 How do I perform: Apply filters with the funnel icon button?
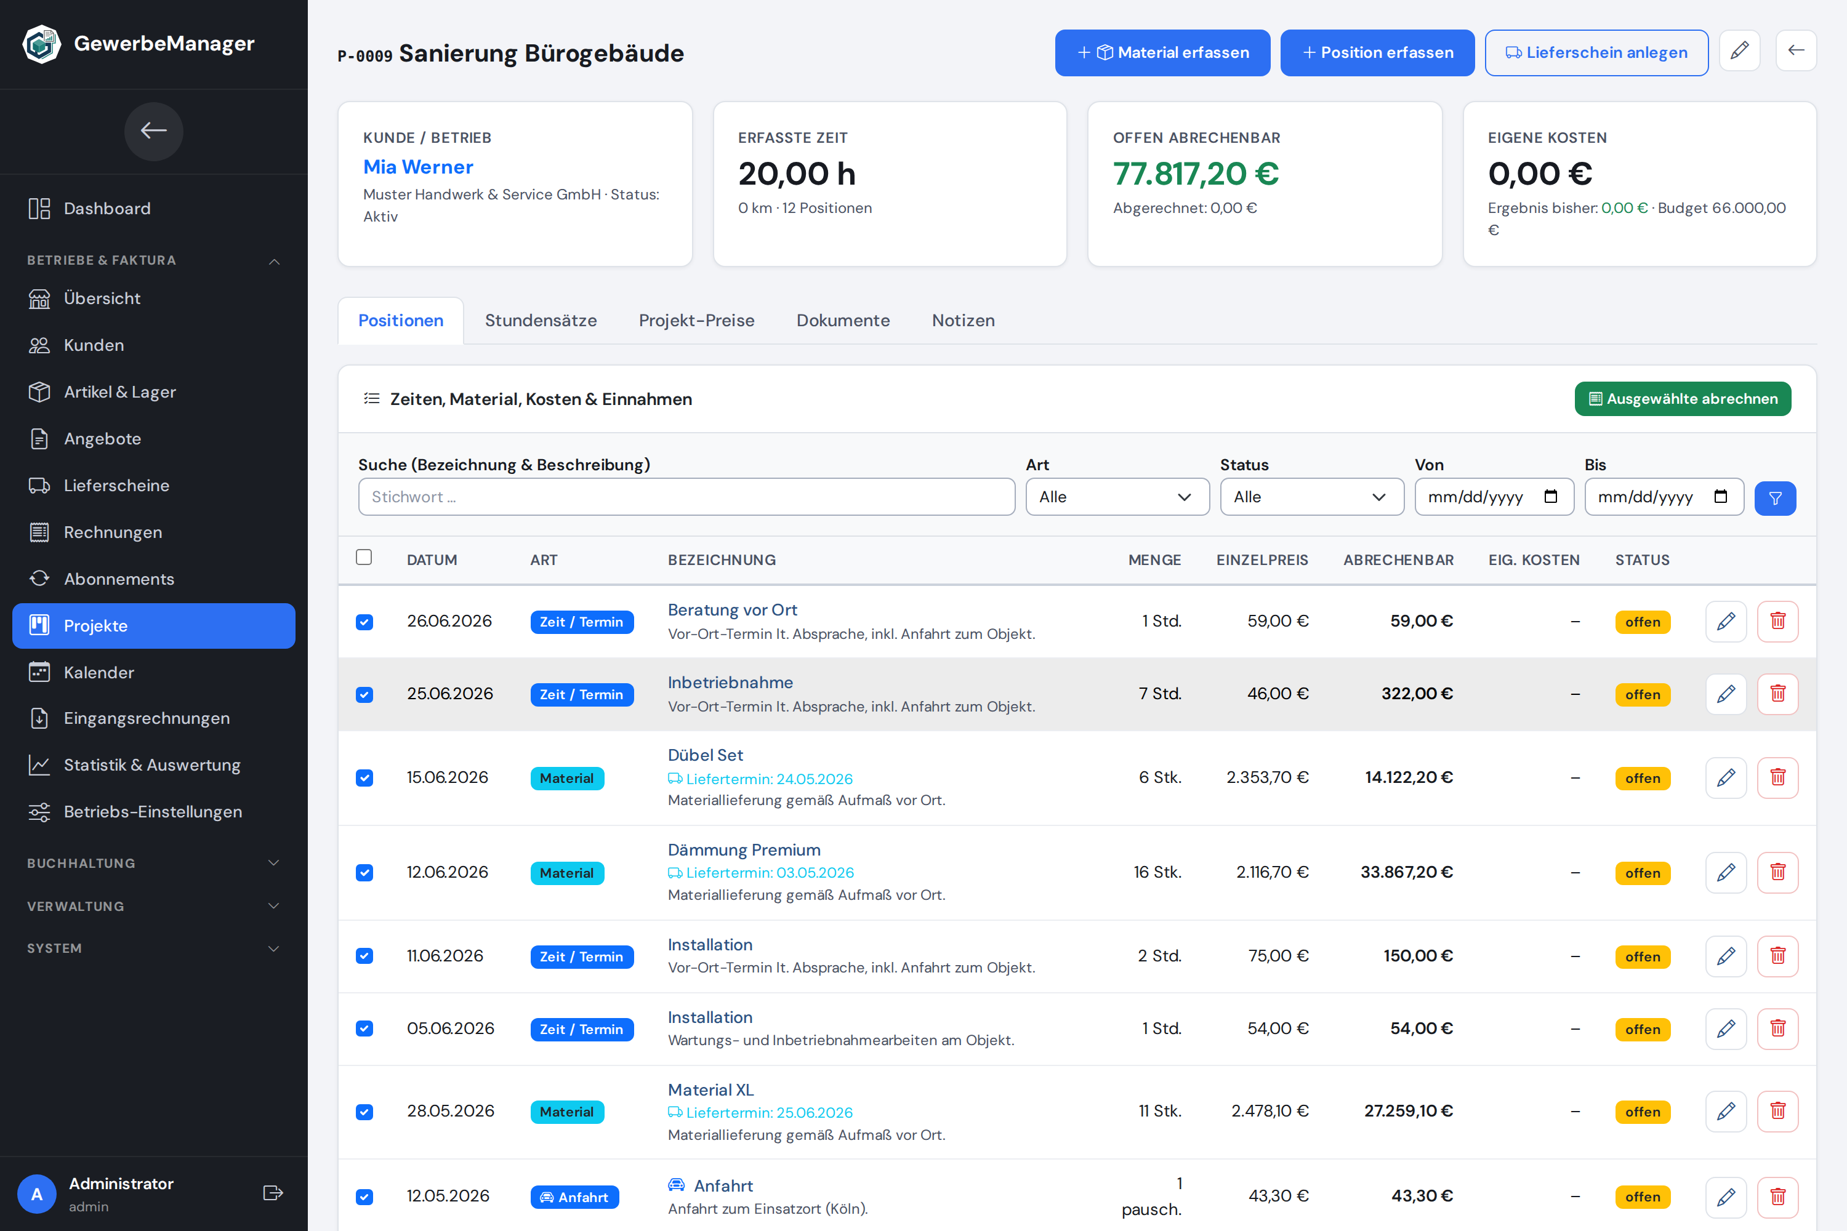(x=1775, y=498)
